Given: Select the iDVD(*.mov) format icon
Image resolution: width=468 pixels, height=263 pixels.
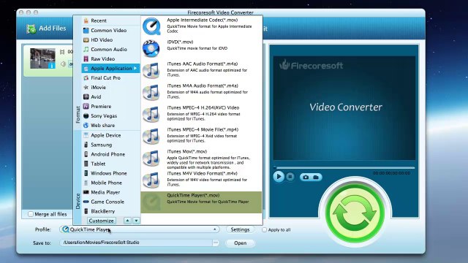Looking at the screenshot, I should tap(151, 48).
